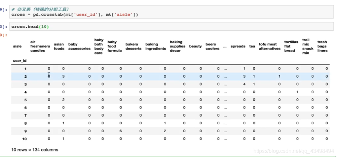This screenshot has width=337, height=157.
Task: Click the Chinese comment line in first cell
Action: point(40,9)
